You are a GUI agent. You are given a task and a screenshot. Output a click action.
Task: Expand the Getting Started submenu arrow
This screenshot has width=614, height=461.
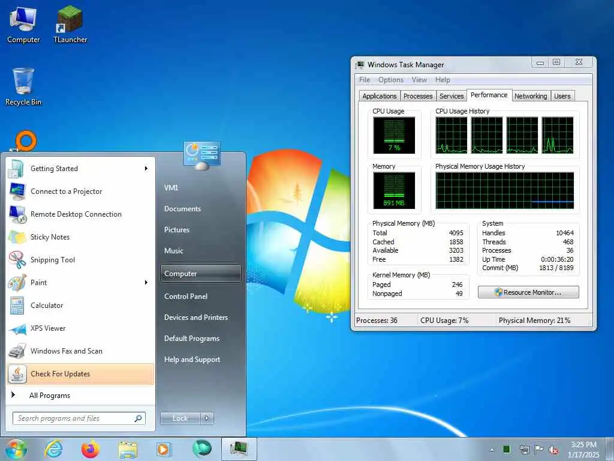tap(146, 169)
